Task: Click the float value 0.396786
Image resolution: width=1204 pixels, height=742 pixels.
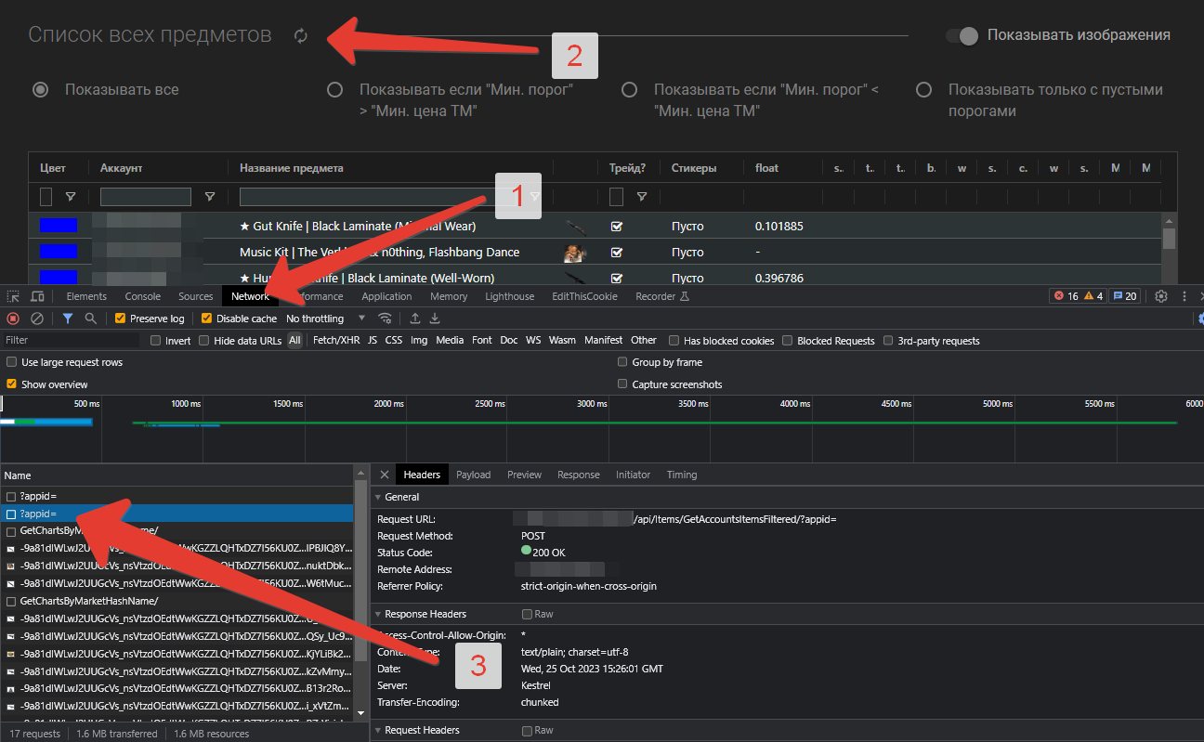Action: point(779,279)
